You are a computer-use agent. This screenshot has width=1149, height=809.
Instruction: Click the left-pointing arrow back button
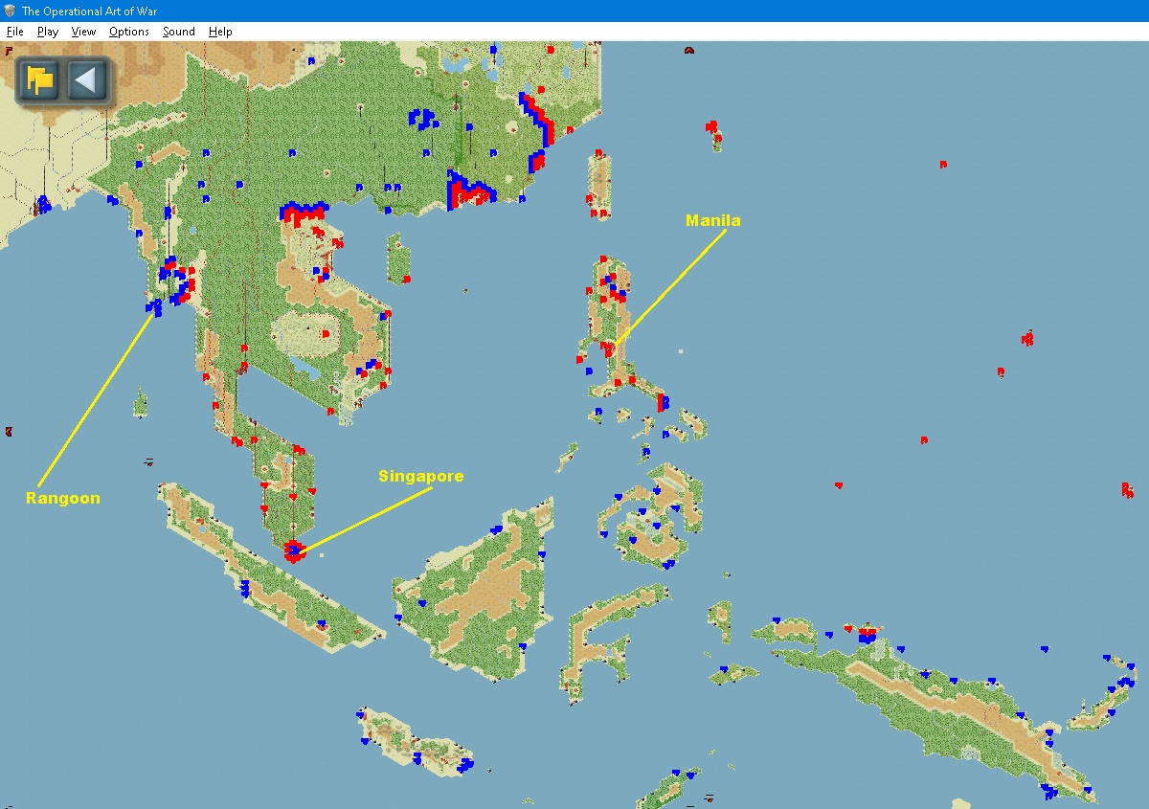click(86, 79)
